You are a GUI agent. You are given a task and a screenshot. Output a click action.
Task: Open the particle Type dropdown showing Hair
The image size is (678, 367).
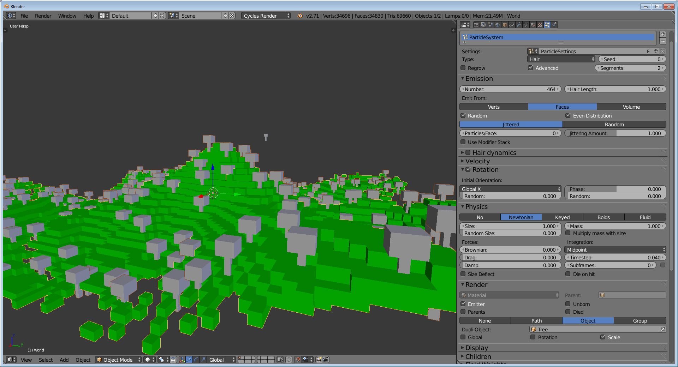561,59
